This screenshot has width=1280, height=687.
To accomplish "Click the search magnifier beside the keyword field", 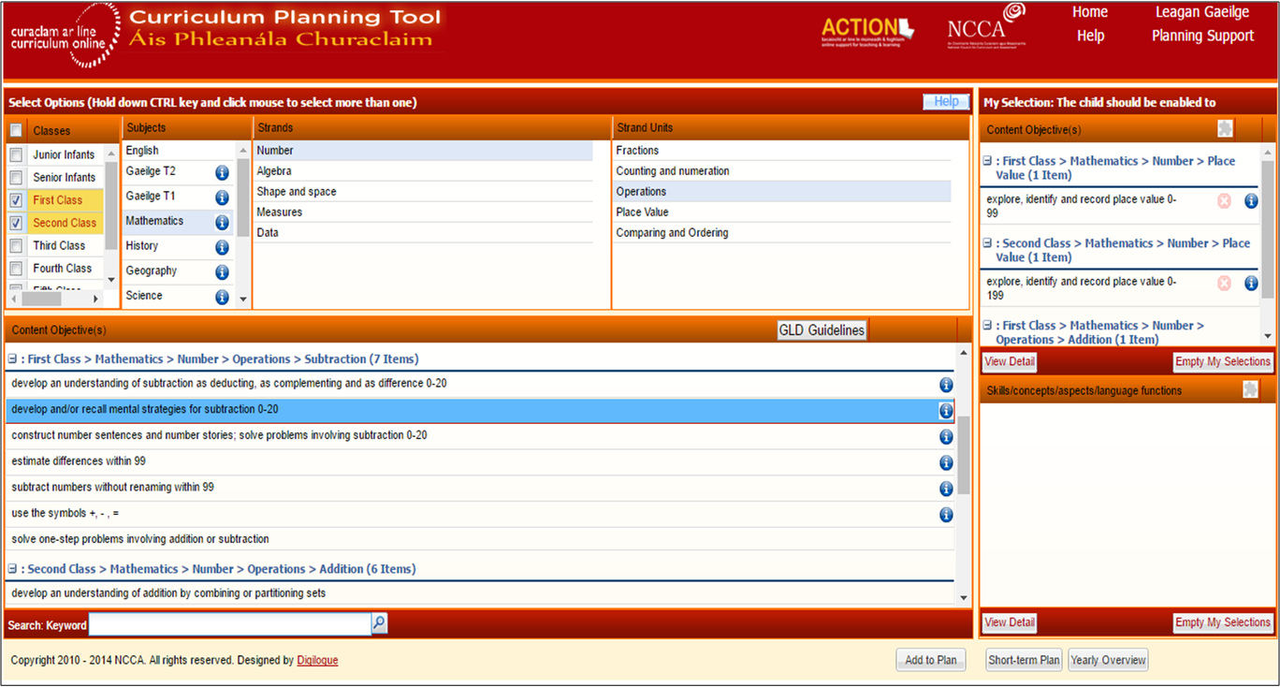I will point(378,622).
